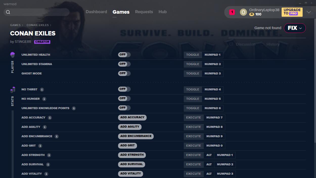Click the History icon
This screenshot has width=316, height=178.
(x=263, y=44)
